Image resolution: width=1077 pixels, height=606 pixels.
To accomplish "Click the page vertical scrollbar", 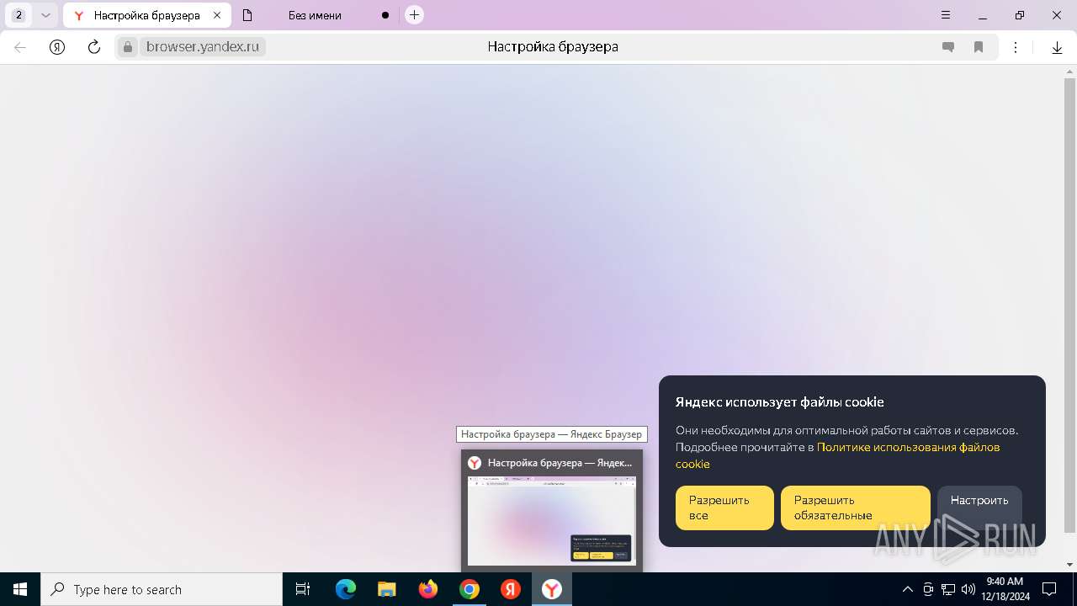I will (x=1069, y=305).
